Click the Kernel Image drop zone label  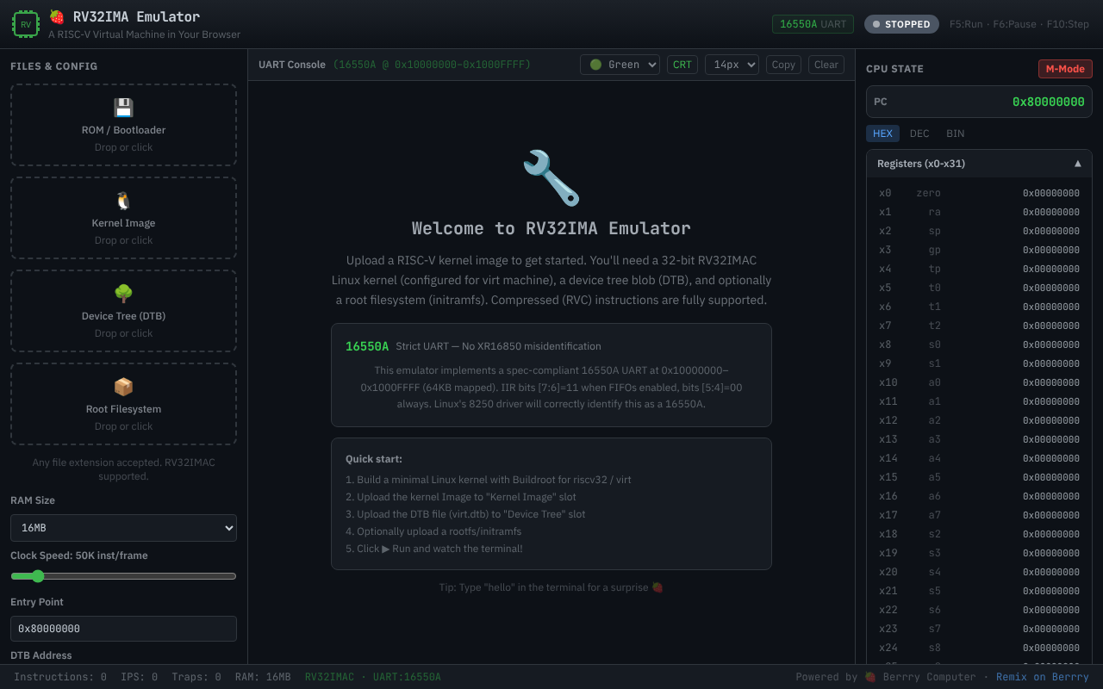(123, 223)
